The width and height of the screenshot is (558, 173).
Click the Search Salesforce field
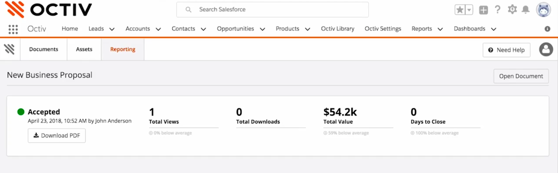tap(272, 9)
